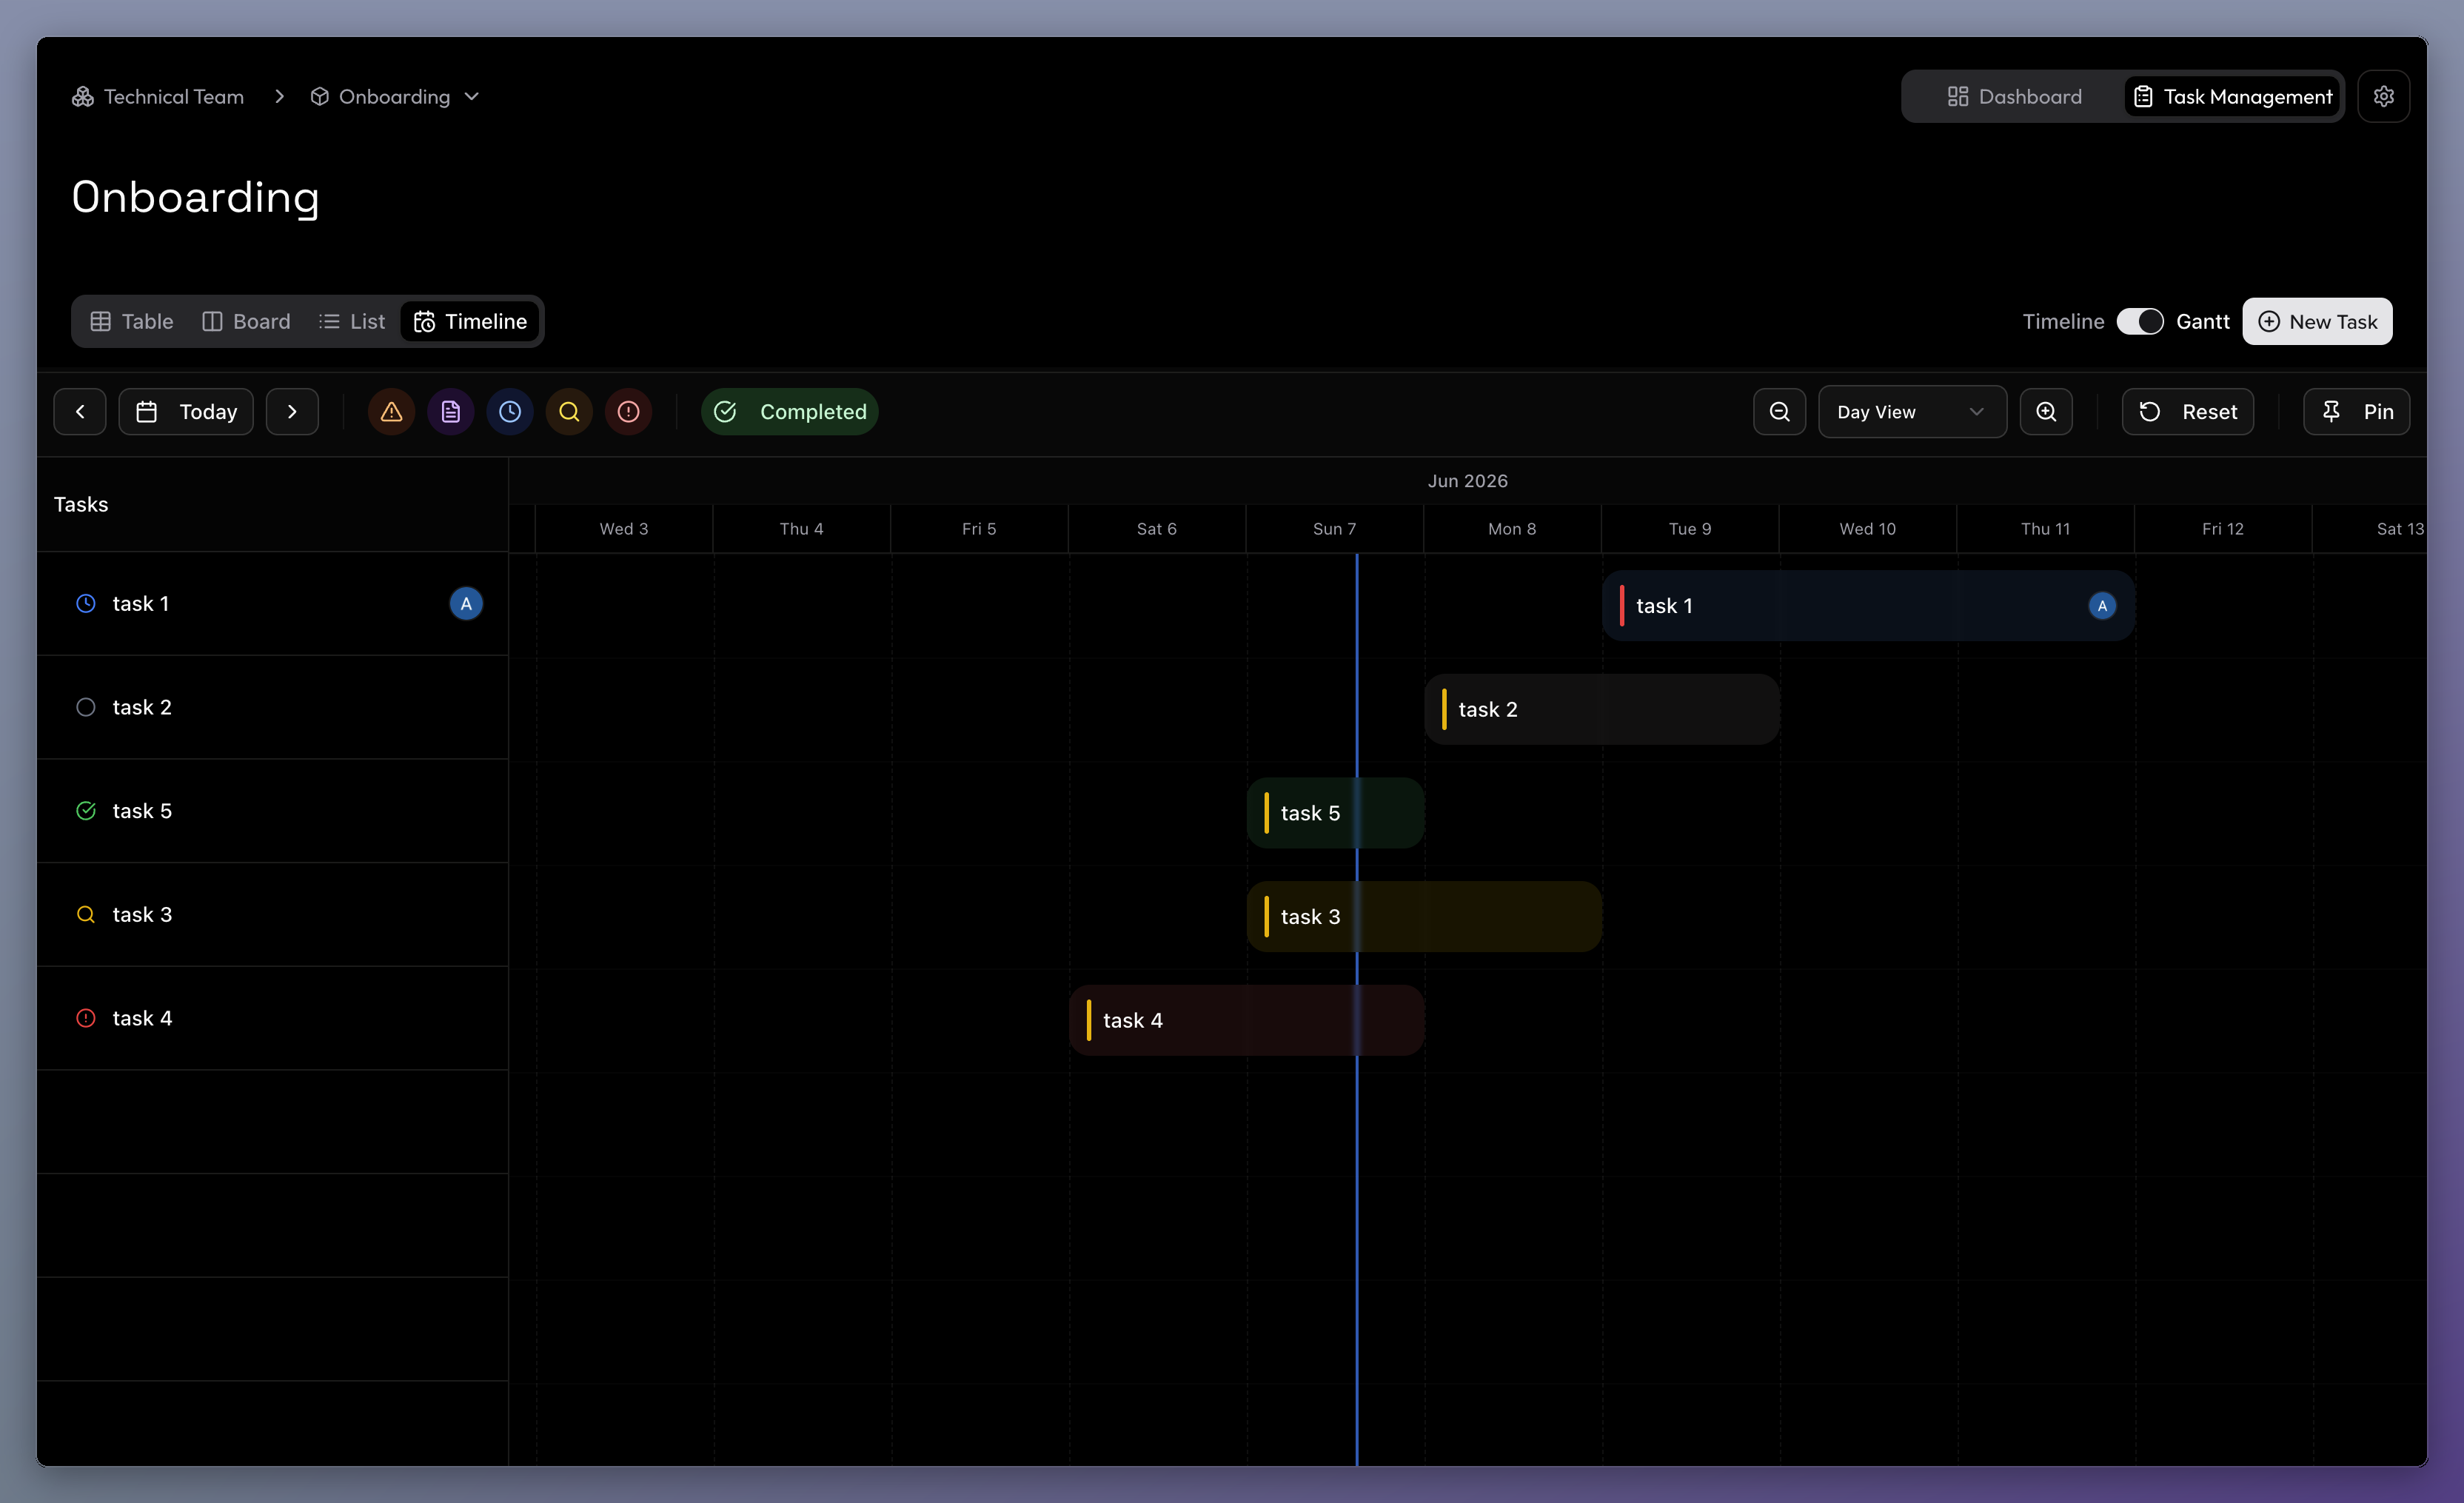Click assignee avatar on task 1 bar
The height and width of the screenshot is (1503, 2464).
2102,605
